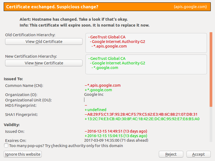Click the apis.google.com label in the orange header
This screenshot has width=215, height=161.
pos(190,7)
